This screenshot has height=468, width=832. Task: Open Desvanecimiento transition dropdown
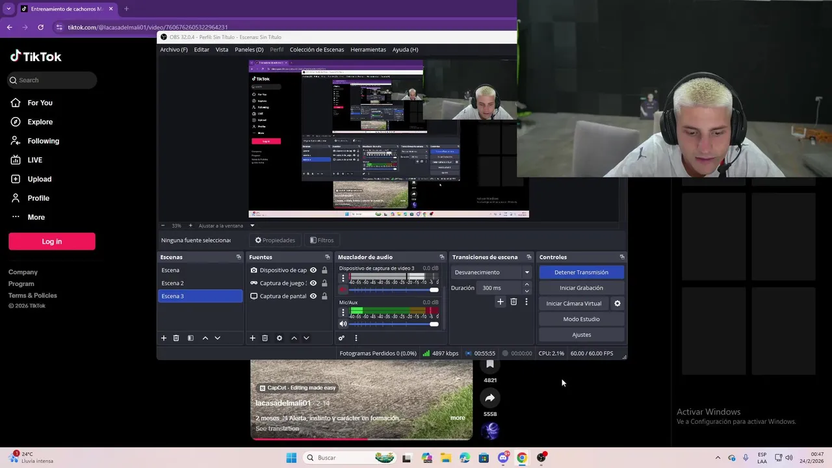(492, 272)
